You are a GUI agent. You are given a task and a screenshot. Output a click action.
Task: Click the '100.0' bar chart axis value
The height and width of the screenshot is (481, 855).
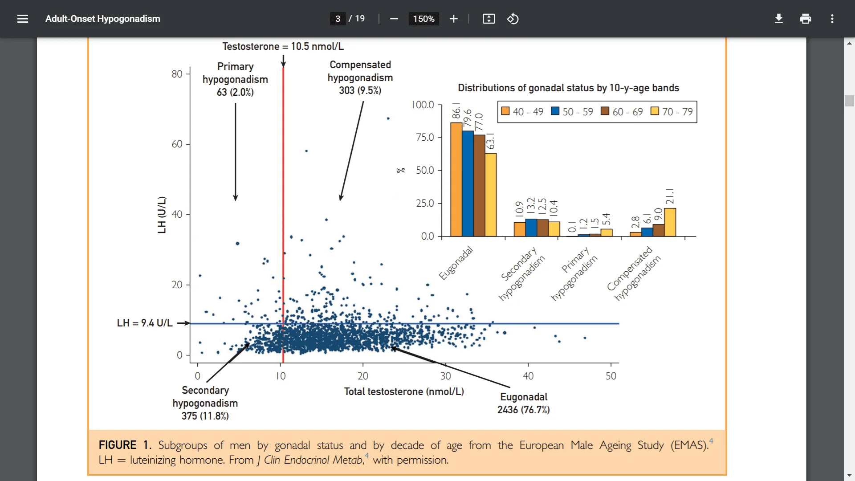coord(423,105)
